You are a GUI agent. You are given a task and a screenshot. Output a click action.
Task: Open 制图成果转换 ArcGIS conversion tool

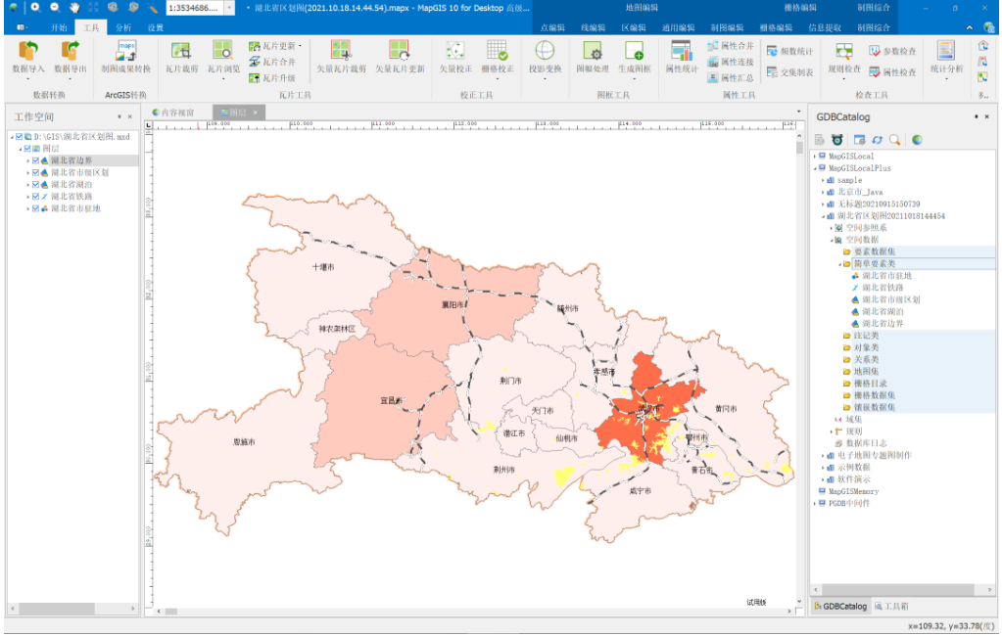pos(126,59)
